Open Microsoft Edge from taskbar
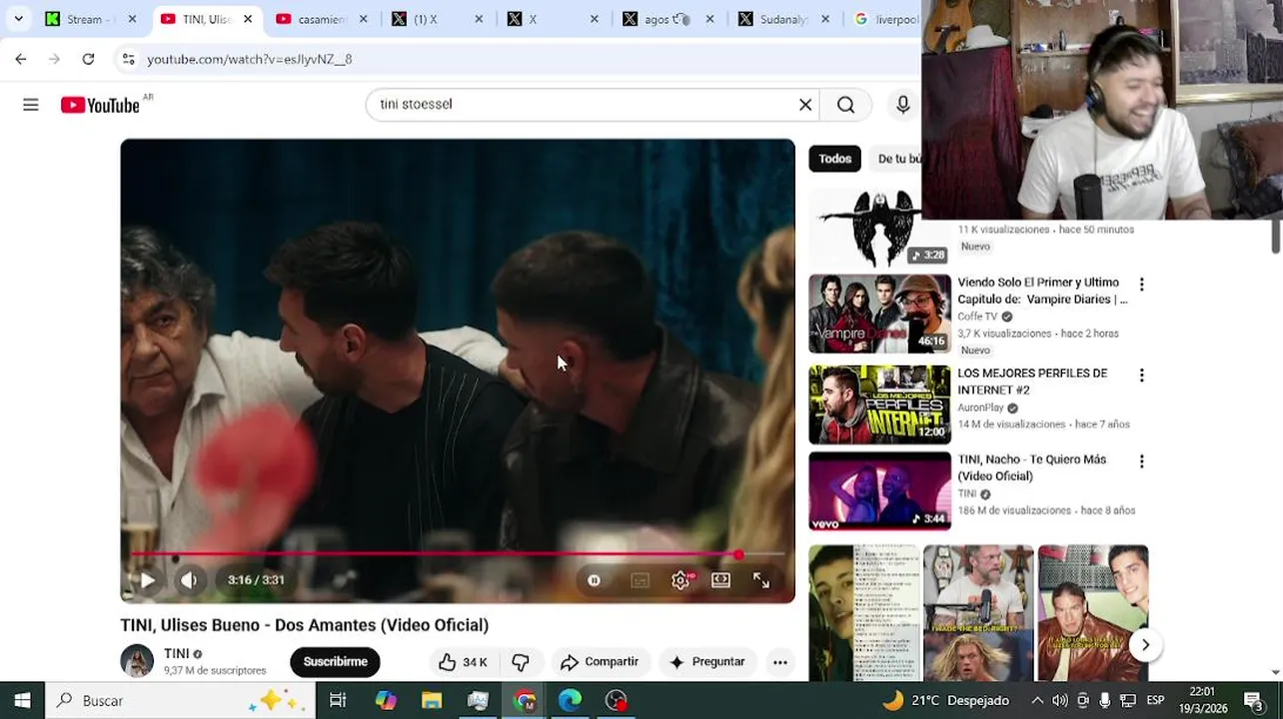The image size is (1283, 719). pyautogui.click(x=570, y=700)
